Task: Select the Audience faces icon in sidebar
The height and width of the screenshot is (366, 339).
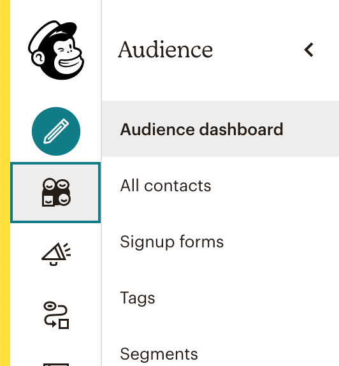Action: point(56,193)
